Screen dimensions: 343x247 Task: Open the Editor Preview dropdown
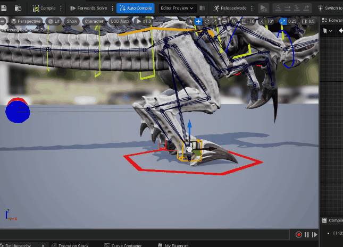coord(178,8)
